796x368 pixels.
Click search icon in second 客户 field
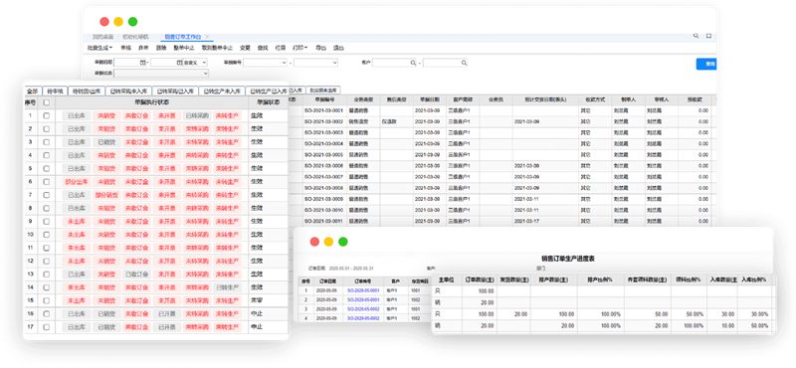(464, 63)
